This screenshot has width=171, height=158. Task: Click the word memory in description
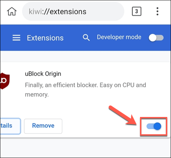tap(36, 95)
